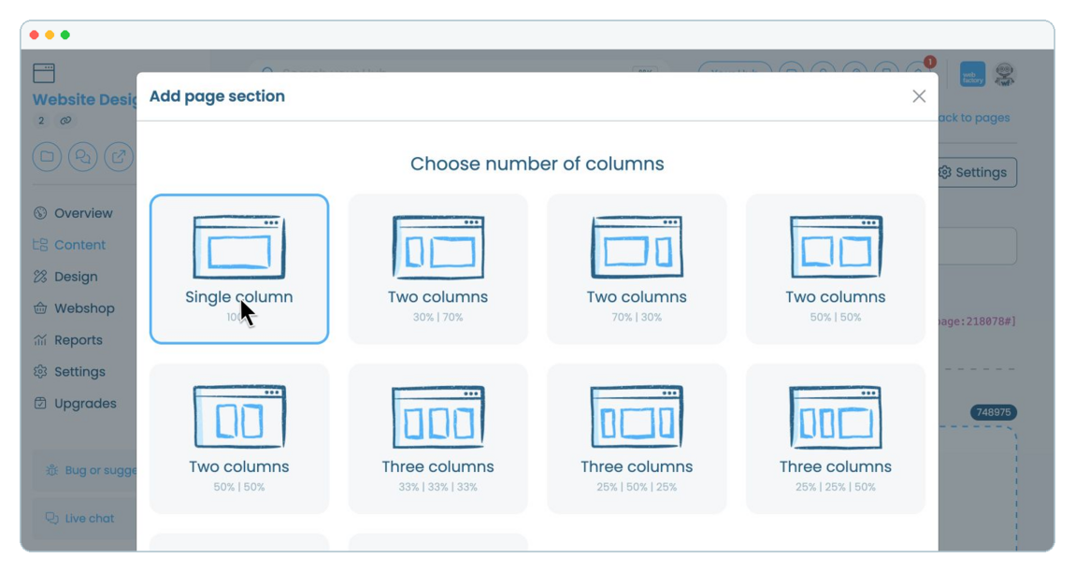This screenshot has height=572, width=1075.
Task: Open Design in the sidebar
Action: point(65,277)
